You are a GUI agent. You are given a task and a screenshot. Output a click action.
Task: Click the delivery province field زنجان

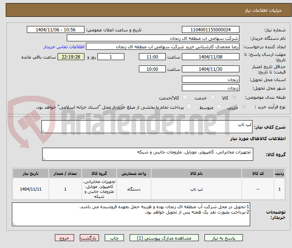[x=210, y=79]
